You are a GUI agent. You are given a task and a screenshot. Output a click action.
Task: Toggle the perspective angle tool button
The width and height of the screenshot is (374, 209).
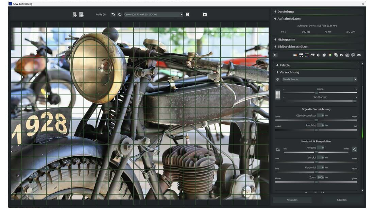[354, 149]
